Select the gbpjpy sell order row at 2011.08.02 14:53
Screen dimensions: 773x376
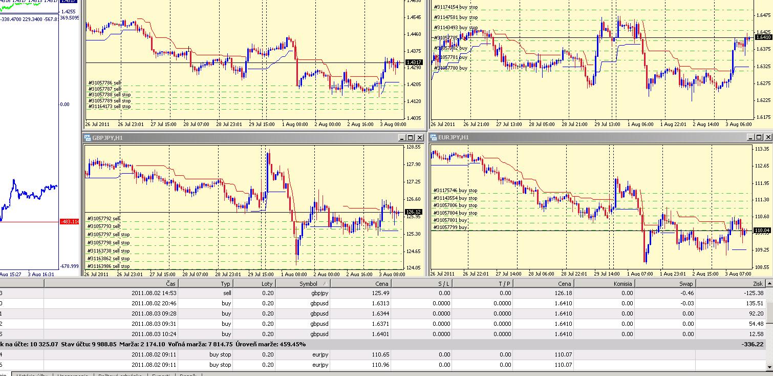[x=382, y=293]
